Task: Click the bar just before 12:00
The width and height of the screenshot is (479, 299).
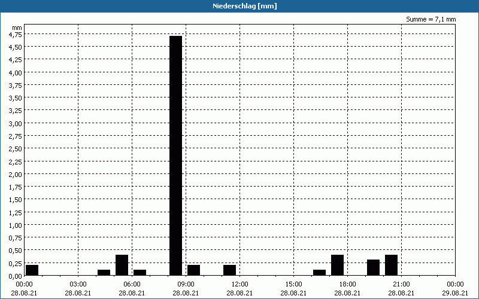Action: [x=230, y=270]
